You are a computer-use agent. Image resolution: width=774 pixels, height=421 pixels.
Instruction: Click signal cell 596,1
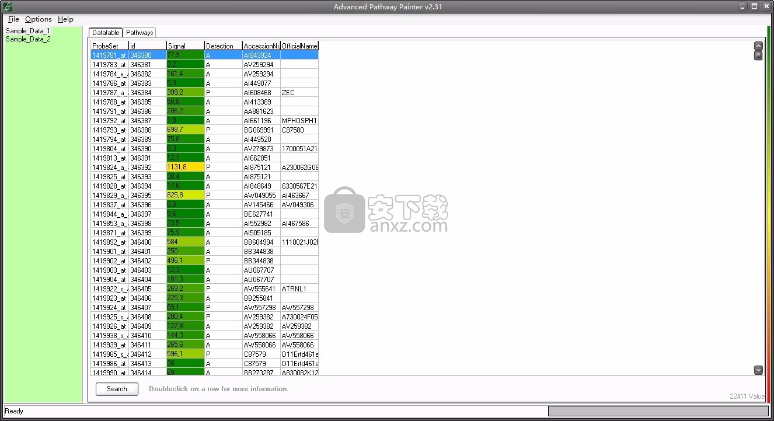tap(185, 354)
